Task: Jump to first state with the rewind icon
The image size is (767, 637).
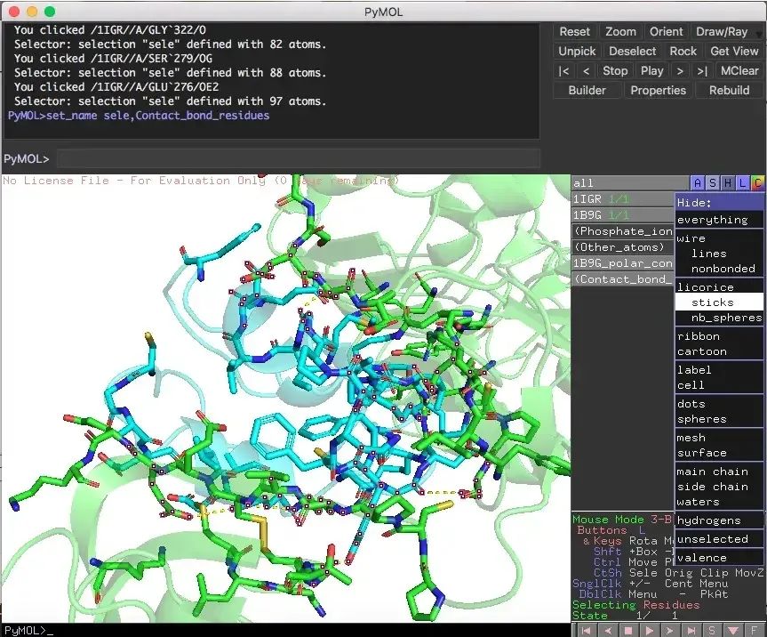Action: click(x=585, y=629)
